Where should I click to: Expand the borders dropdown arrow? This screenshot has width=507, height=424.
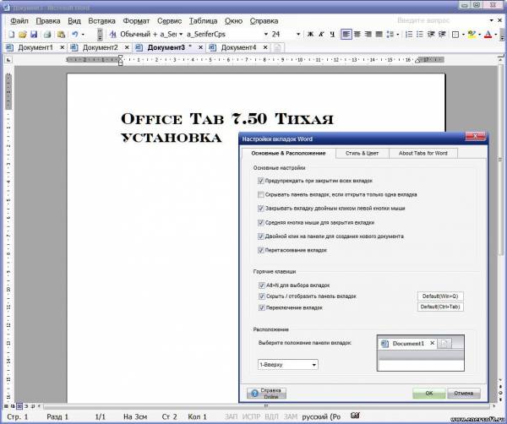(463, 34)
